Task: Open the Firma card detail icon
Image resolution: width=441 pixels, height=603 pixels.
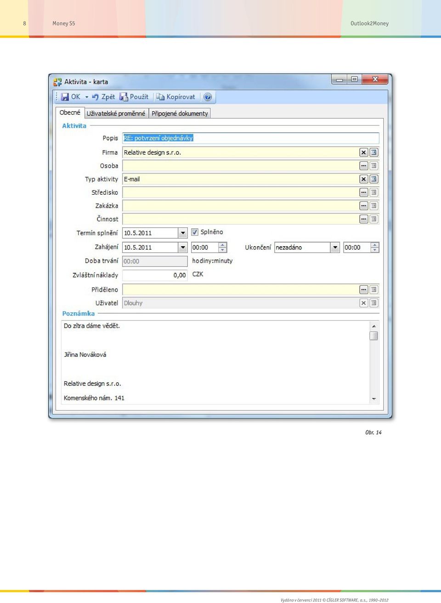Action: tap(374, 152)
